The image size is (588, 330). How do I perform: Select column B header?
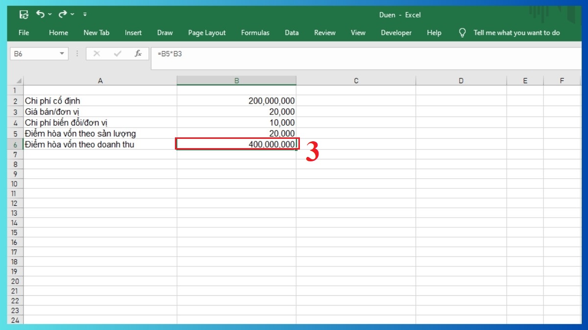coord(237,80)
